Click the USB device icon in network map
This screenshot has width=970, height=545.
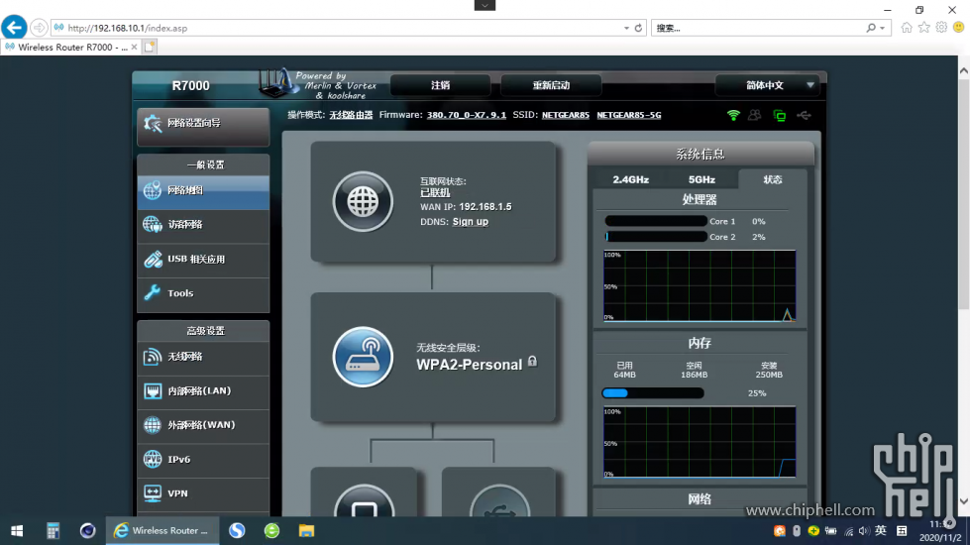pos(499,501)
